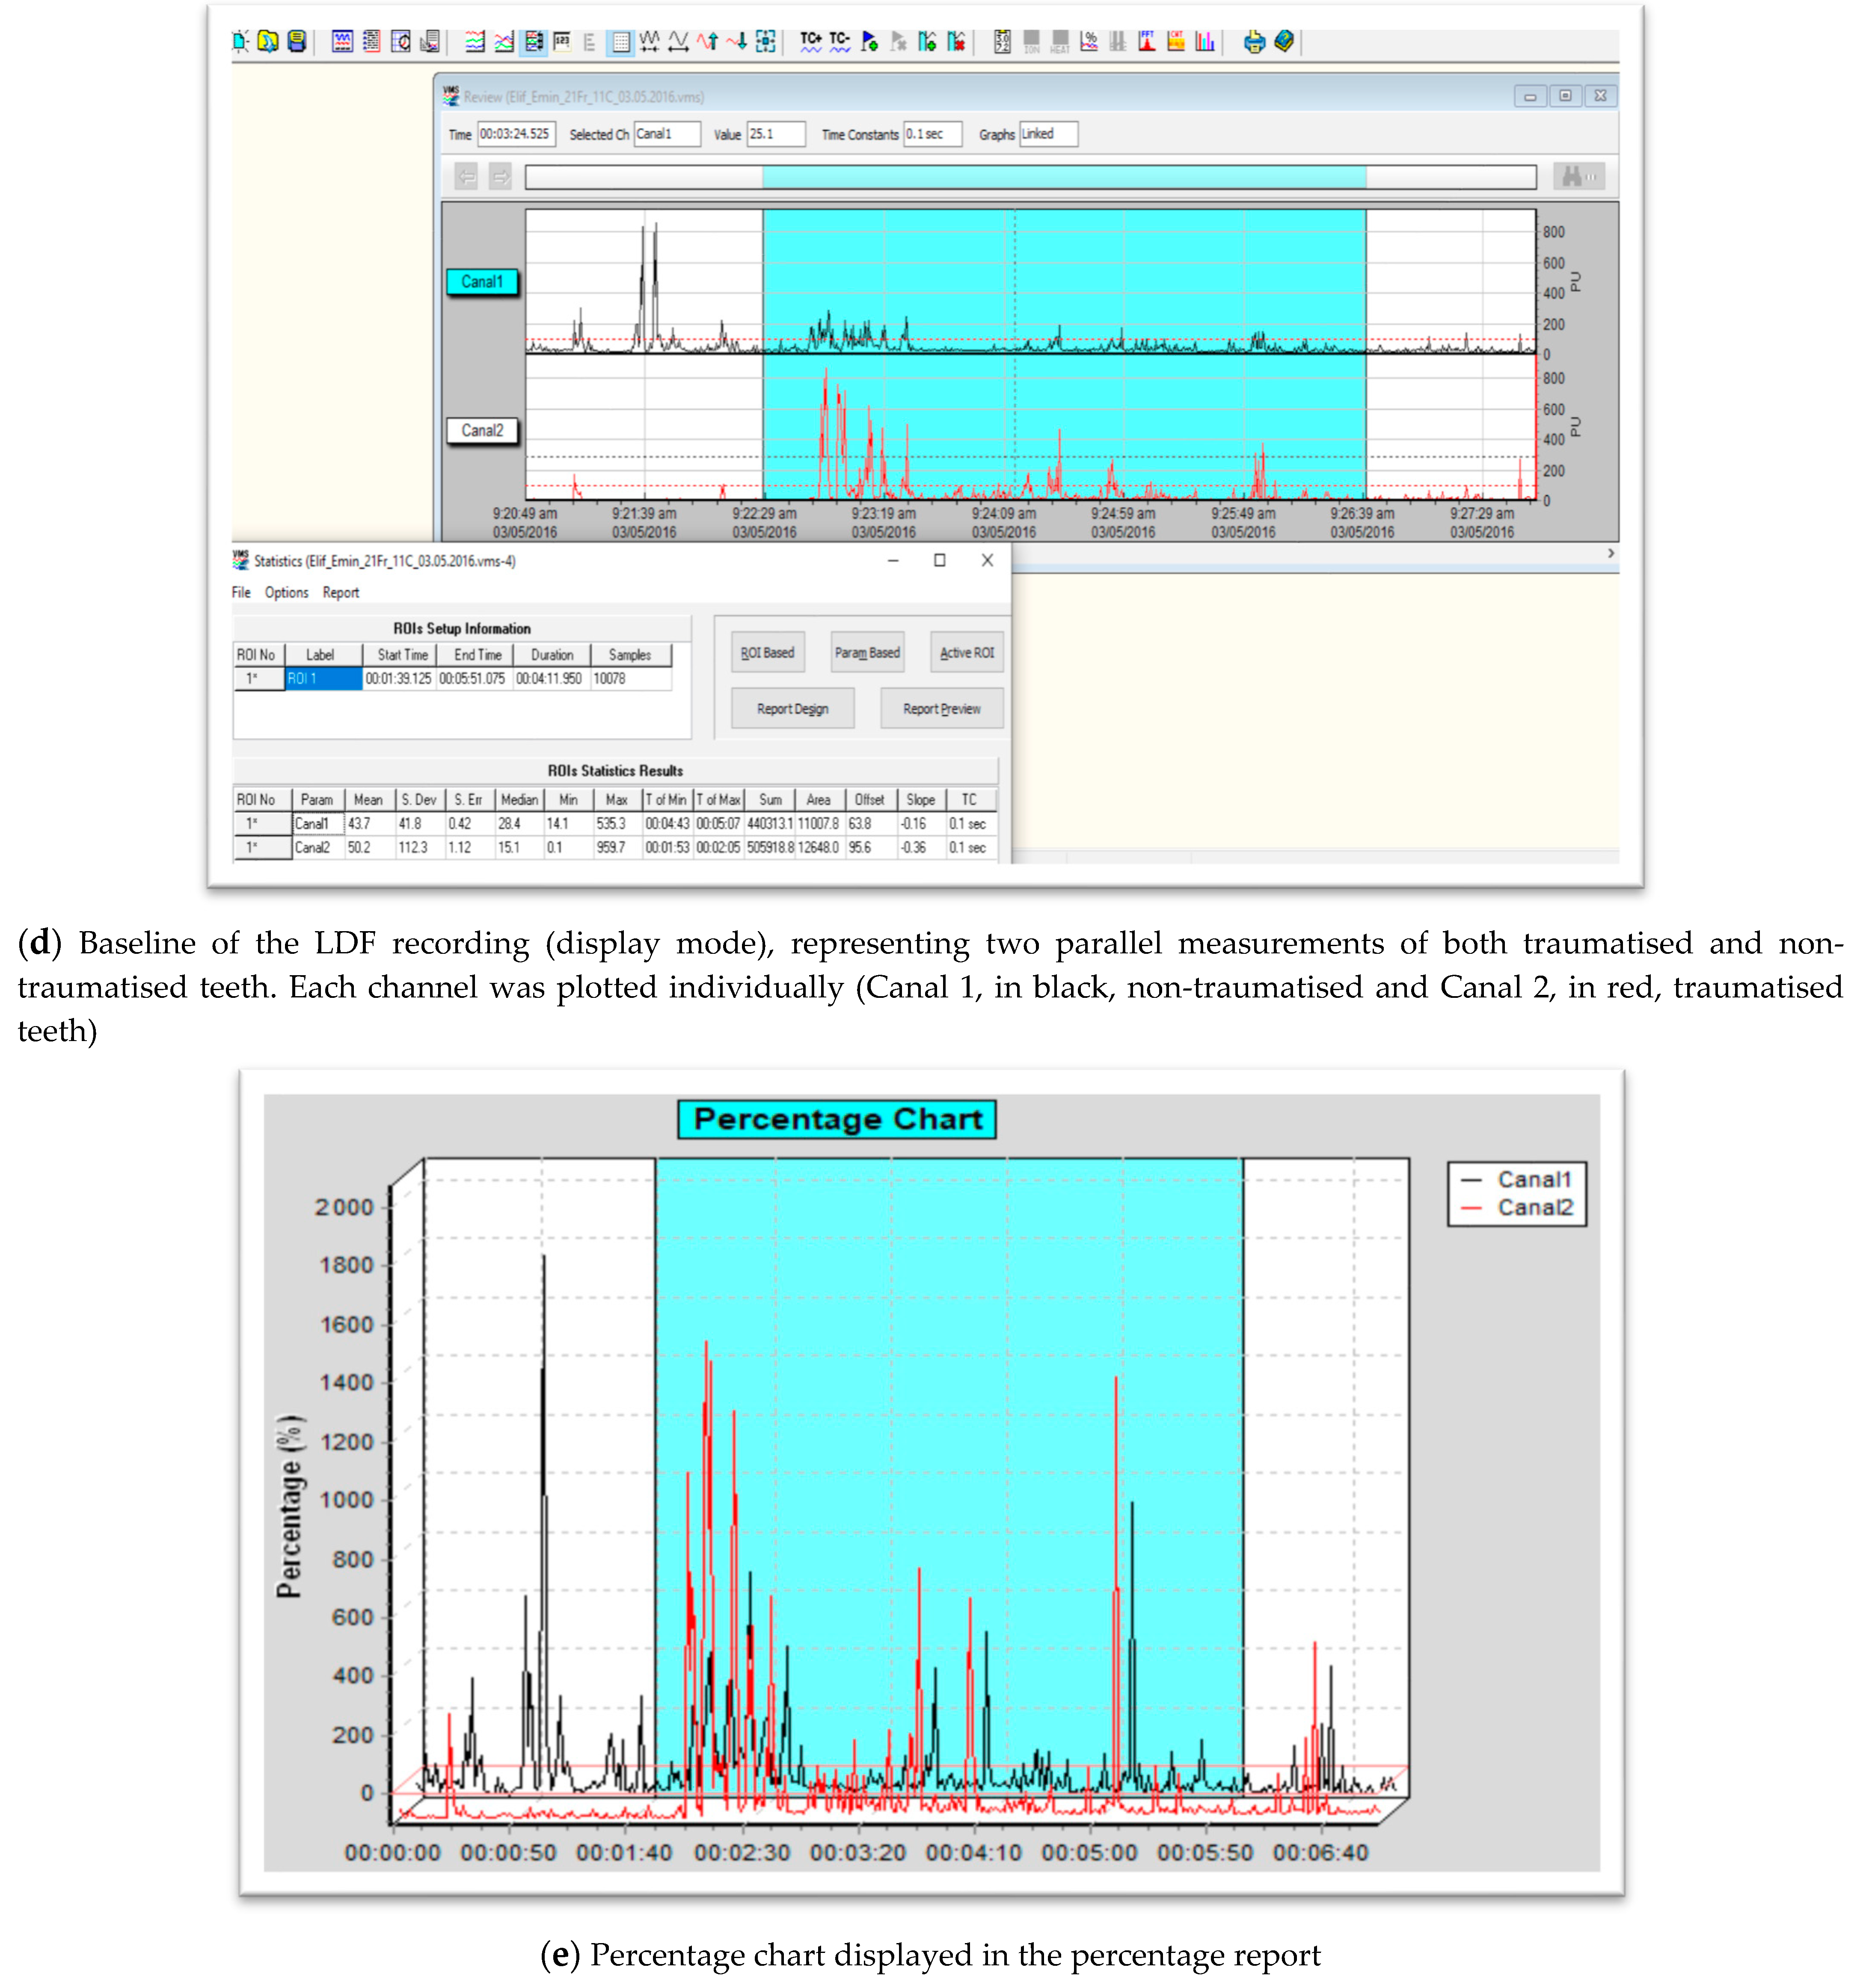
Task: Click the autoscale fit-to-window icon
Action: (x=765, y=41)
